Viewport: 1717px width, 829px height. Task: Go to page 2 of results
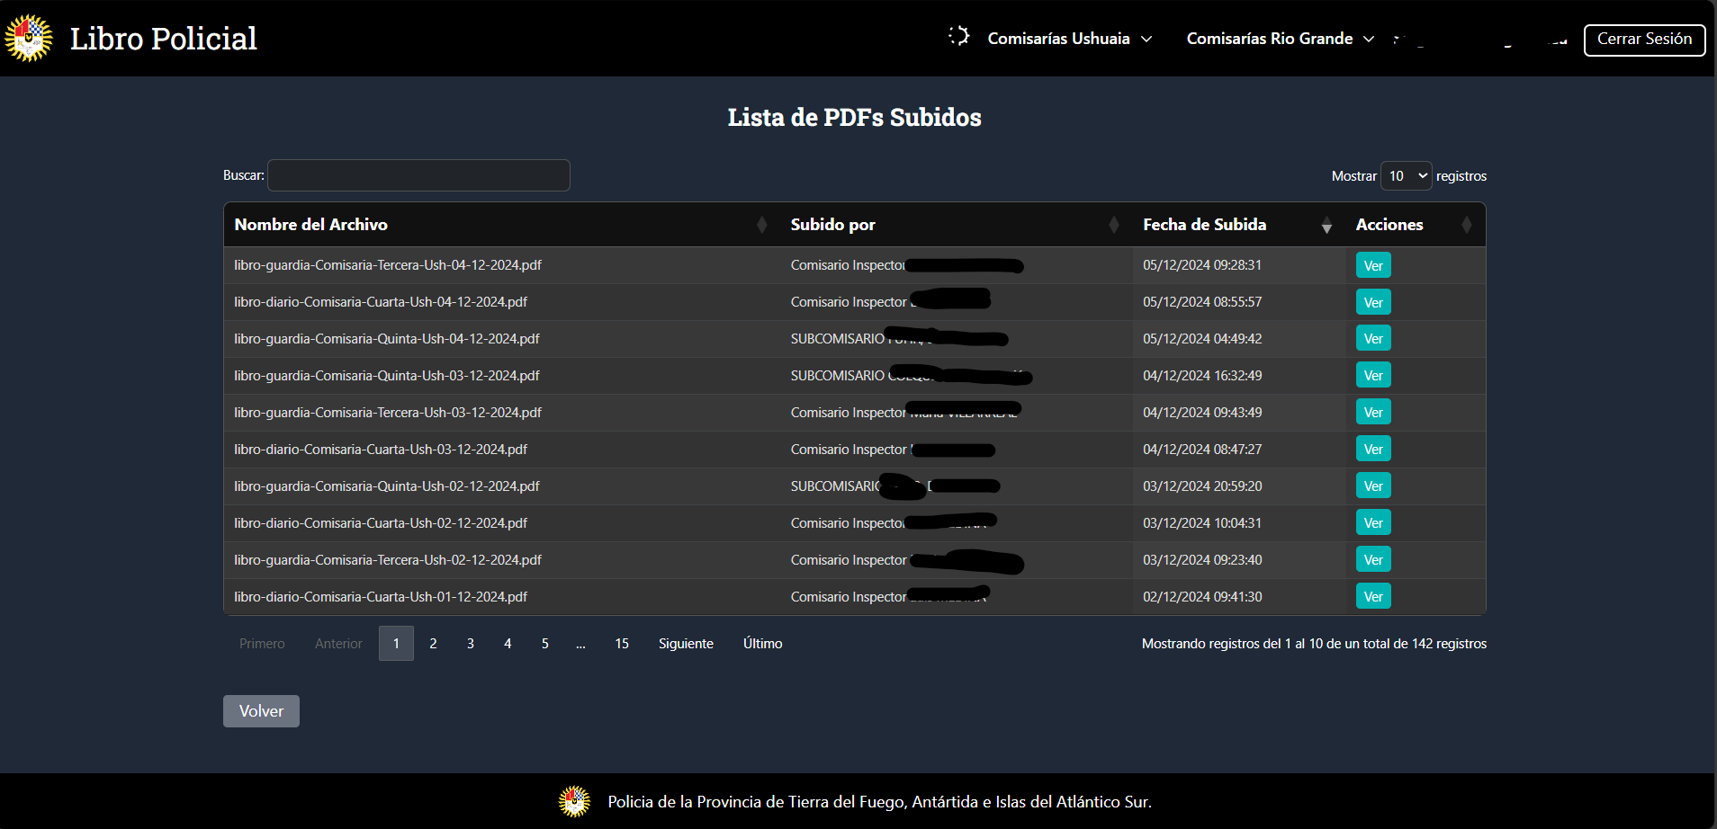point(433,644)
